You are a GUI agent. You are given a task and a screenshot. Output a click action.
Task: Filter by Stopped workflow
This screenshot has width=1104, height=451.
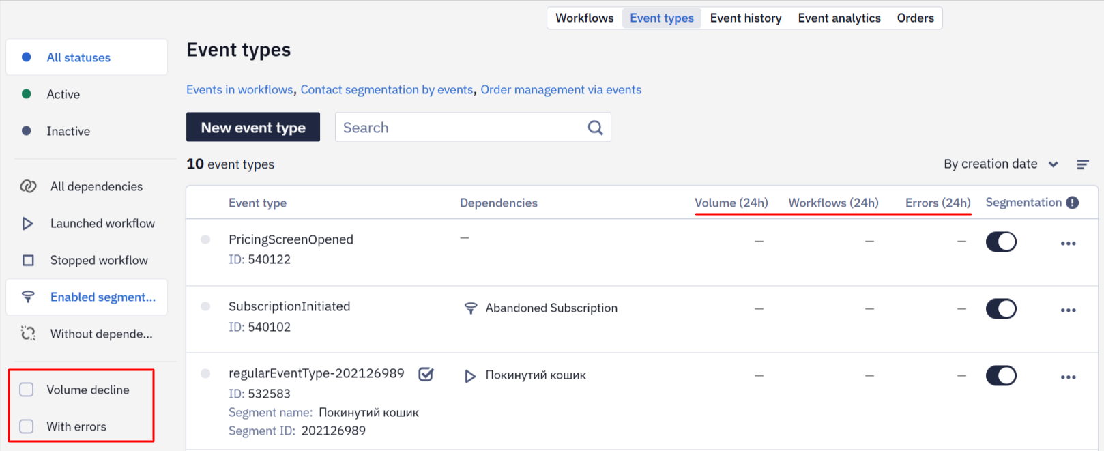(x=99, y=260)
